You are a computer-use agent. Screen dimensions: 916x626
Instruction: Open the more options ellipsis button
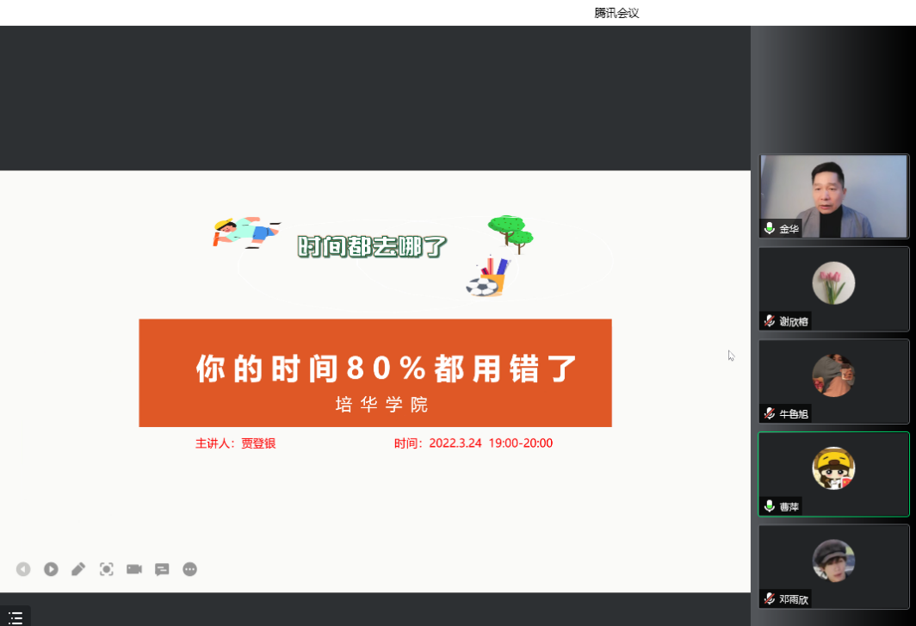coord(190,569)
